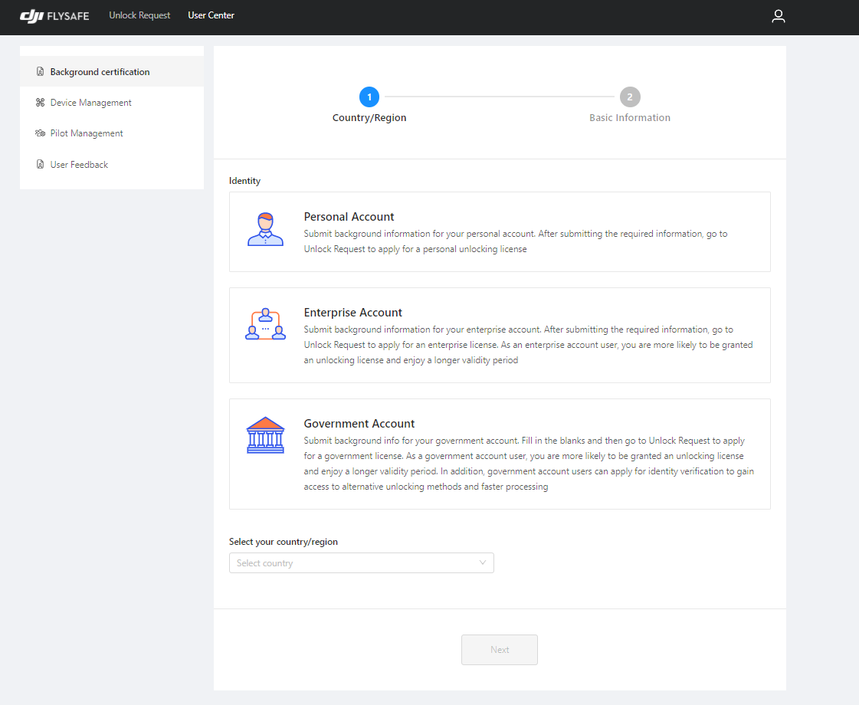
Task: Click the Government Account building icon
Action: pyautogui.click(x=265, y=435)
